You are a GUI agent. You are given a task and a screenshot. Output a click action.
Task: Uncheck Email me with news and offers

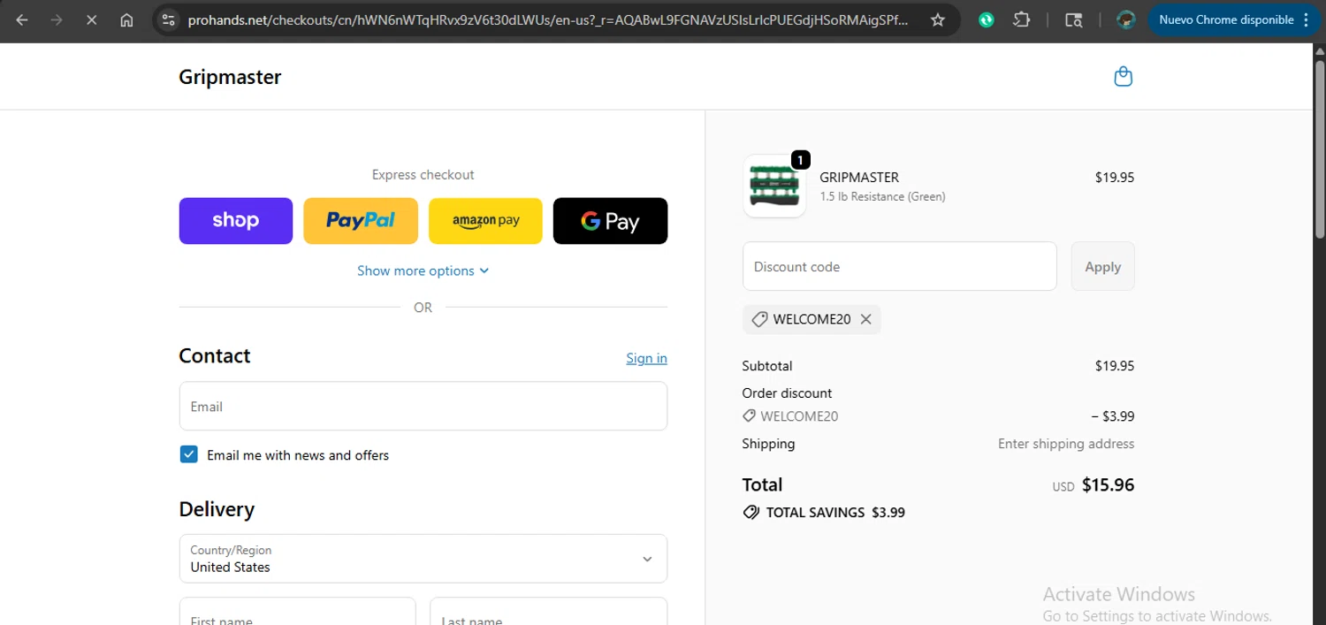(188, 454)
